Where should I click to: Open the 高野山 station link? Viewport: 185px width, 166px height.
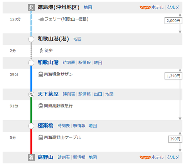pyautogui.click(x=45, y=157)
